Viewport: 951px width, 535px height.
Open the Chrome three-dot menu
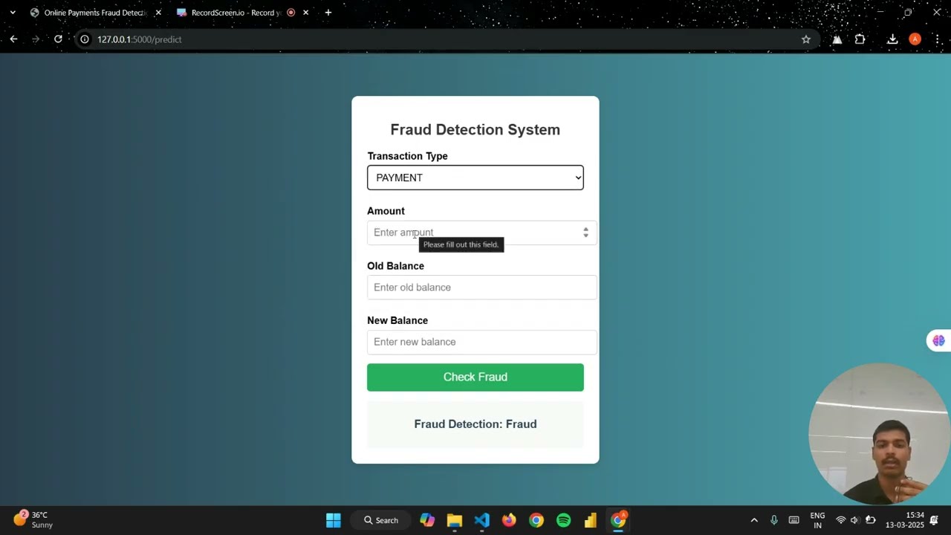[937, 39]
